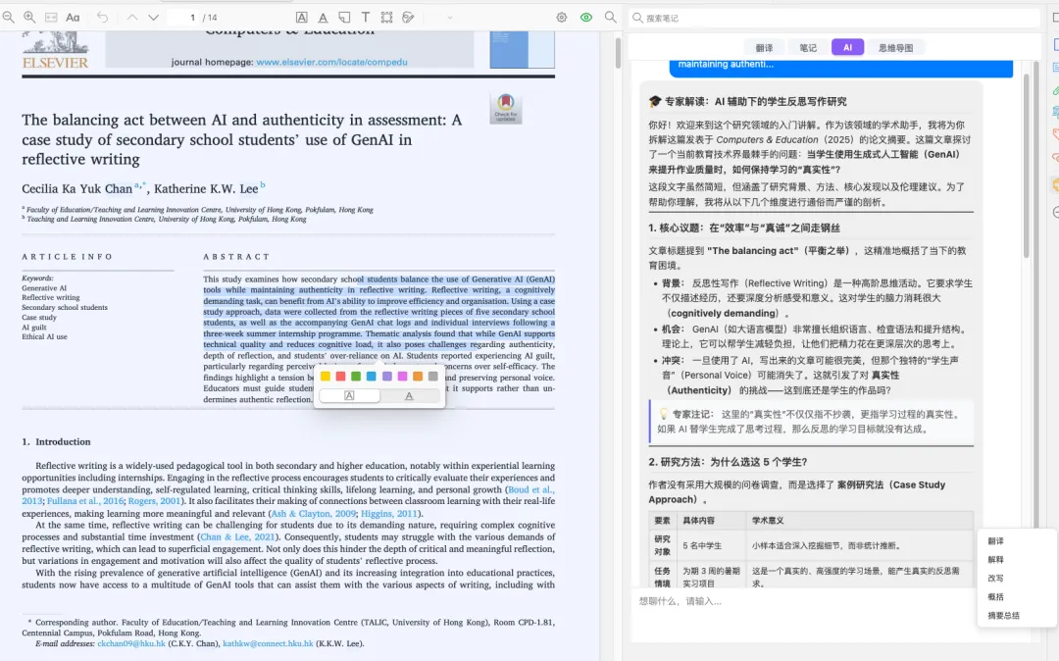Click the Check for updates badge
Screen dimensions: 1059x661
coord(506,108)
